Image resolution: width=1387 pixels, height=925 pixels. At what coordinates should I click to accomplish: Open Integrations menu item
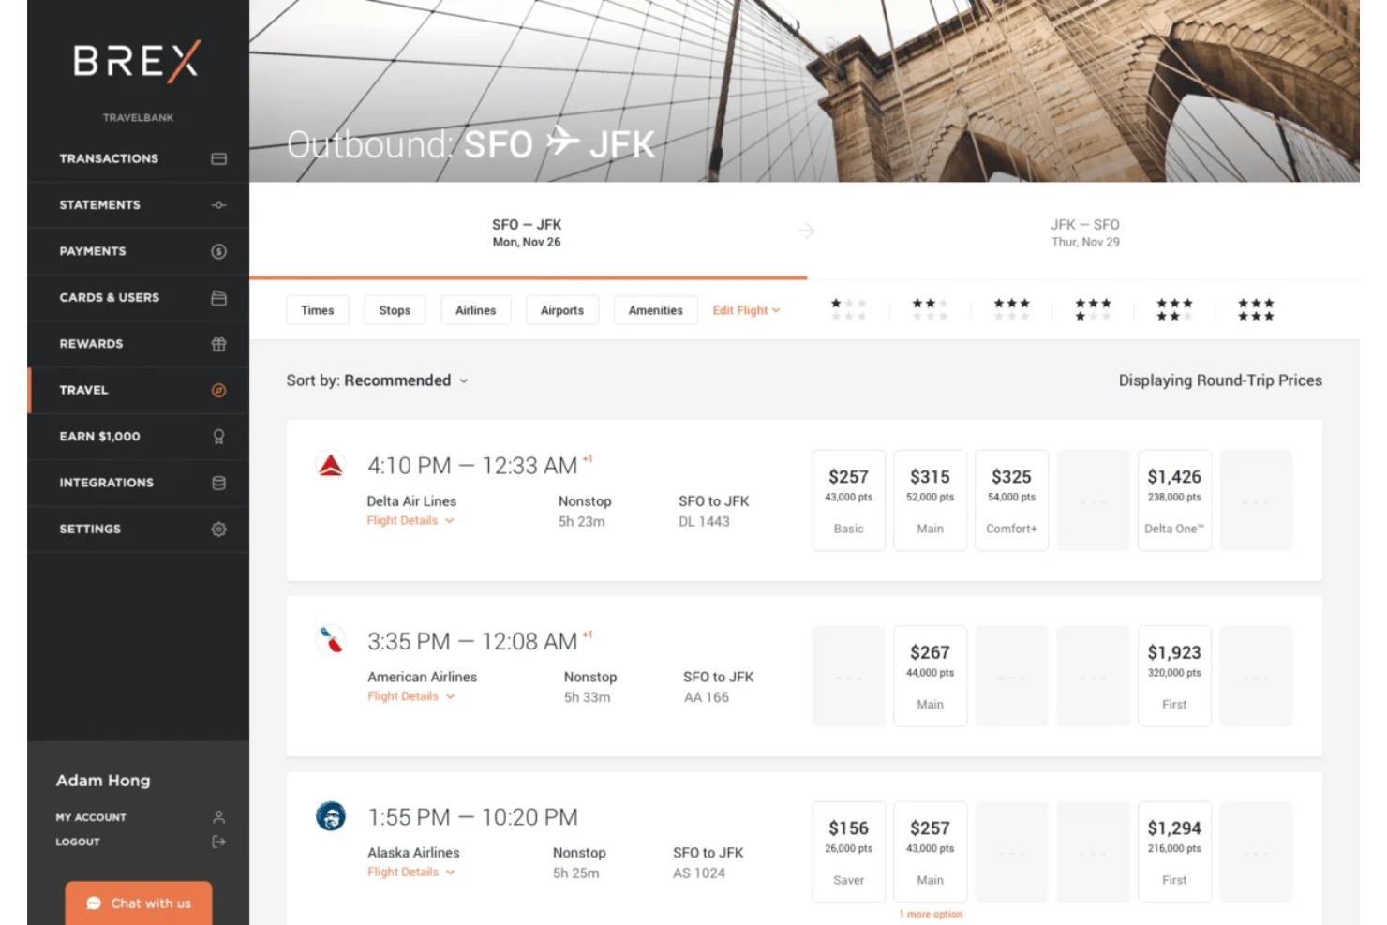[139, 483]
